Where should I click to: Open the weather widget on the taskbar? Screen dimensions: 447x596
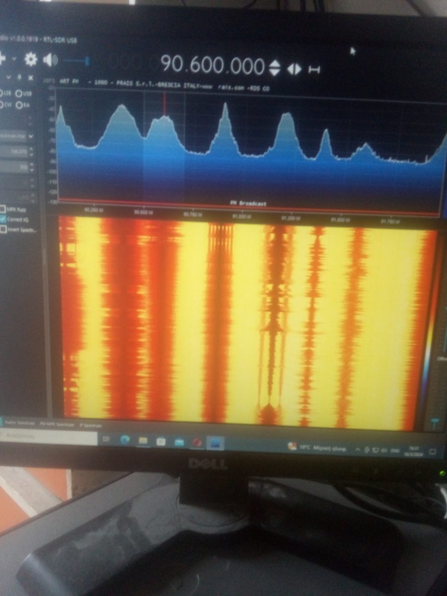tap(318, 447)
